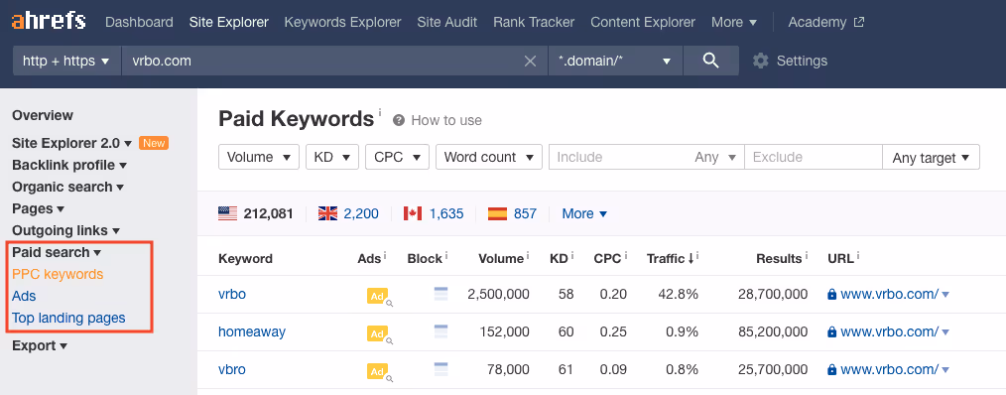The height and width of the screenshot is (395, 1006).
Task: Expand Site Explorer 2.0 in sidebar
Action: [x=71, y=143]
